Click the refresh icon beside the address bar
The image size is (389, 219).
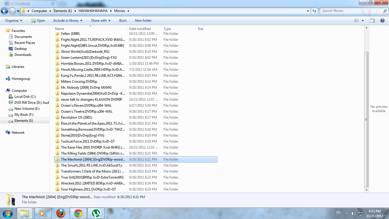[314, 11]
